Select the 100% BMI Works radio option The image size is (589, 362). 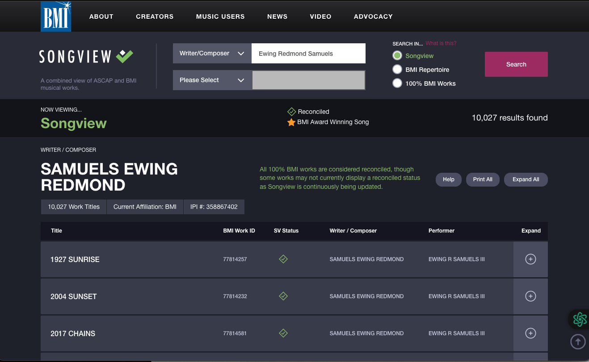397,83
